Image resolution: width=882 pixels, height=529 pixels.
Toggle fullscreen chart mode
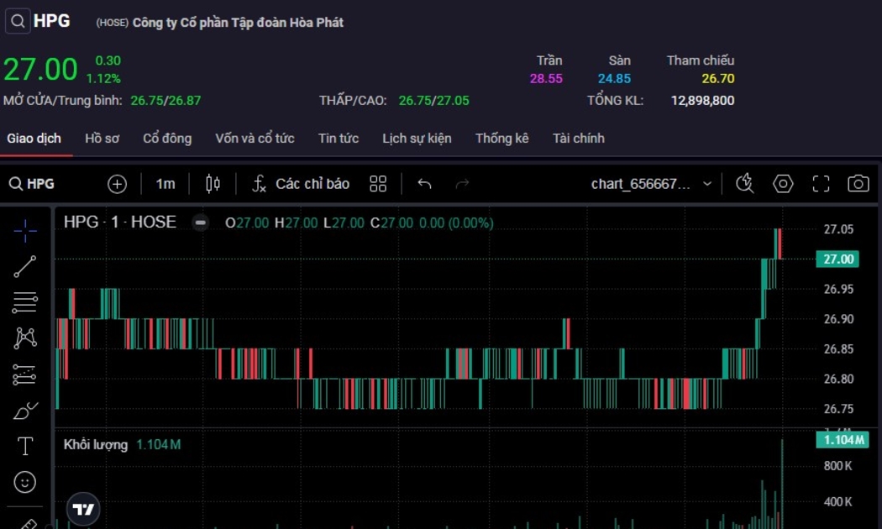pos(821,184)
